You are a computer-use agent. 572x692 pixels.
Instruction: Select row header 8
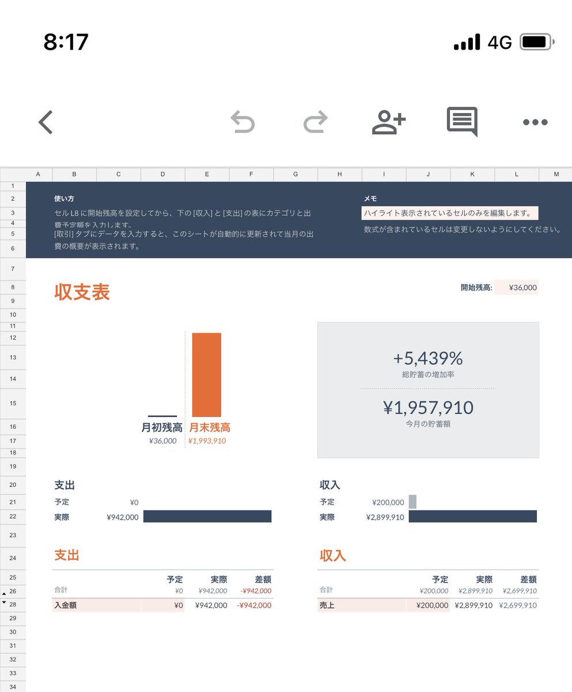13,287
